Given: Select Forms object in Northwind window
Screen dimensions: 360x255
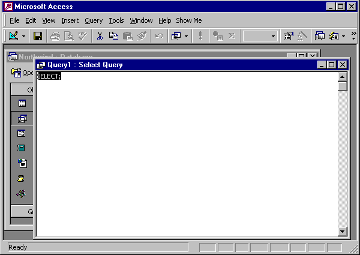Looking at the screenshot, I should (22, 133).
